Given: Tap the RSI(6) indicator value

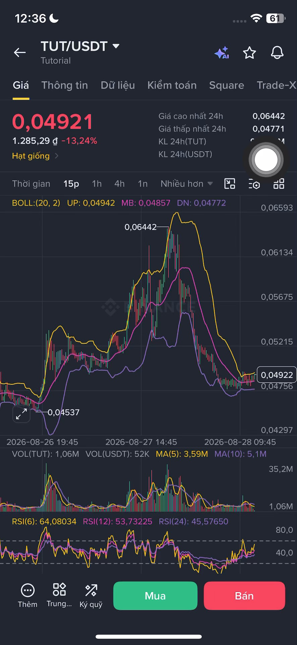Looking at the screenshot, I should 44,521.
